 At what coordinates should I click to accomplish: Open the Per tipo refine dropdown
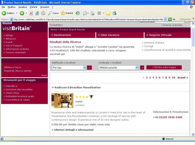click(x=84, y=67)
